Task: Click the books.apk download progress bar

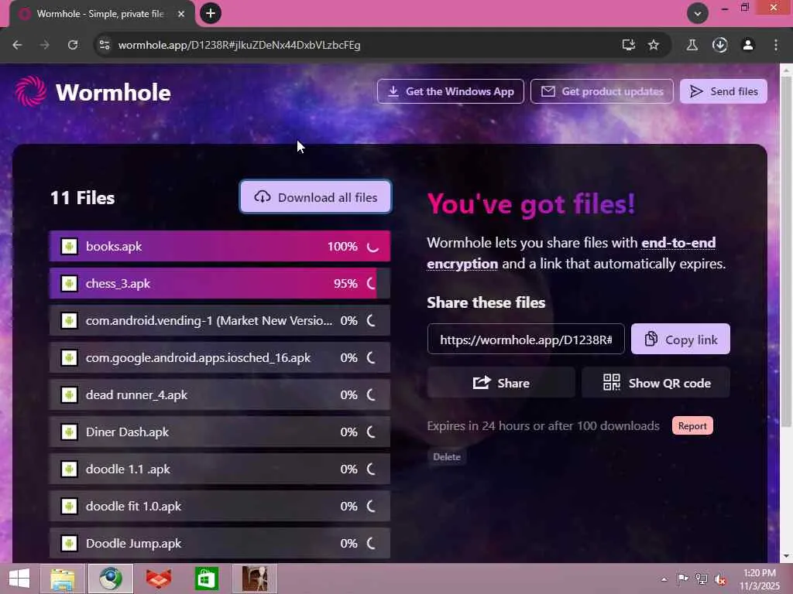Action: (x=219, y=247)
